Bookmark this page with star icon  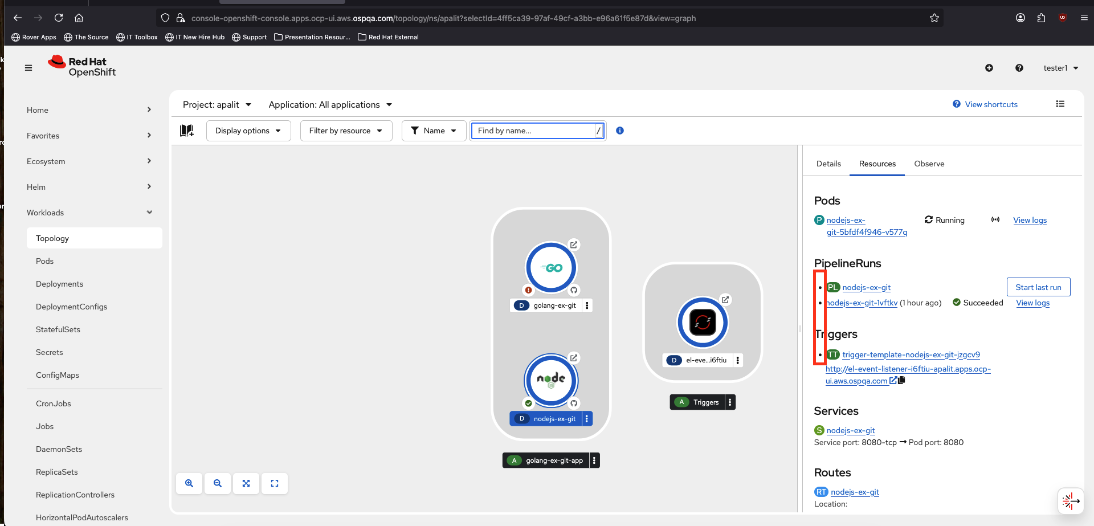point(934,18)
